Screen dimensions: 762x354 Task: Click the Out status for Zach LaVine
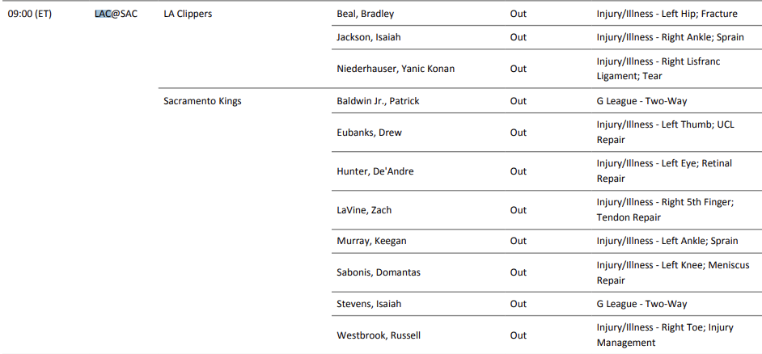click(518, 210)
